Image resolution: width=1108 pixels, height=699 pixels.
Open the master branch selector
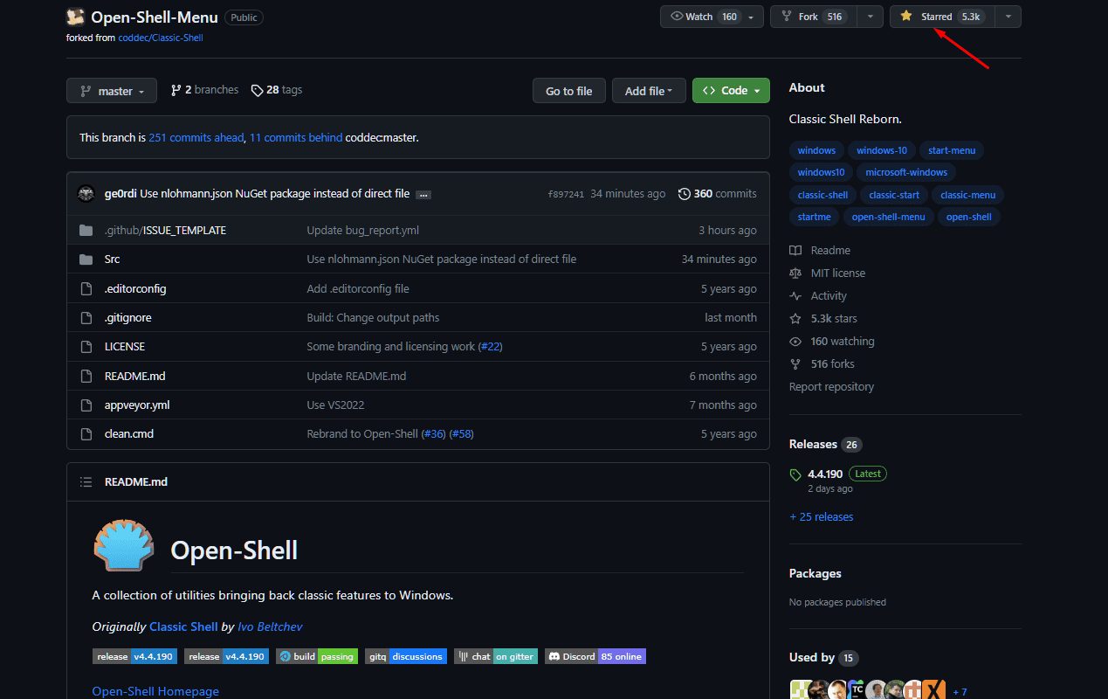(x=112, y=91)
